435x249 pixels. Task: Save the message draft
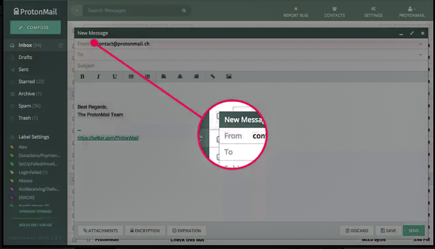tap(388, 231)
